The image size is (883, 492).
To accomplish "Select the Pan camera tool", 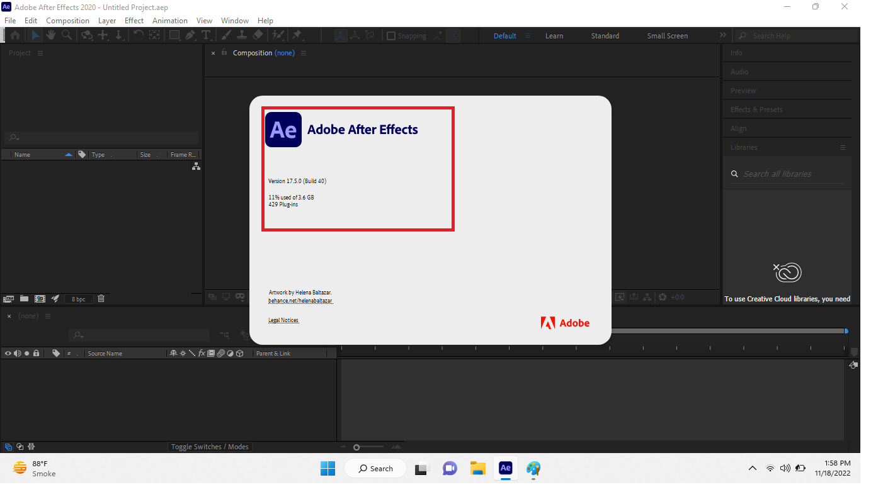I will point(103,36).
